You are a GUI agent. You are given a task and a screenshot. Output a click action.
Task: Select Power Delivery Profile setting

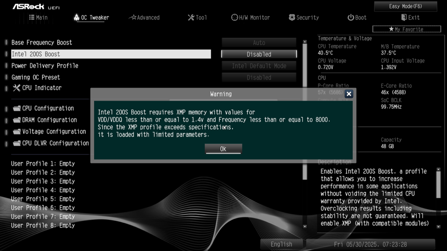45,66
